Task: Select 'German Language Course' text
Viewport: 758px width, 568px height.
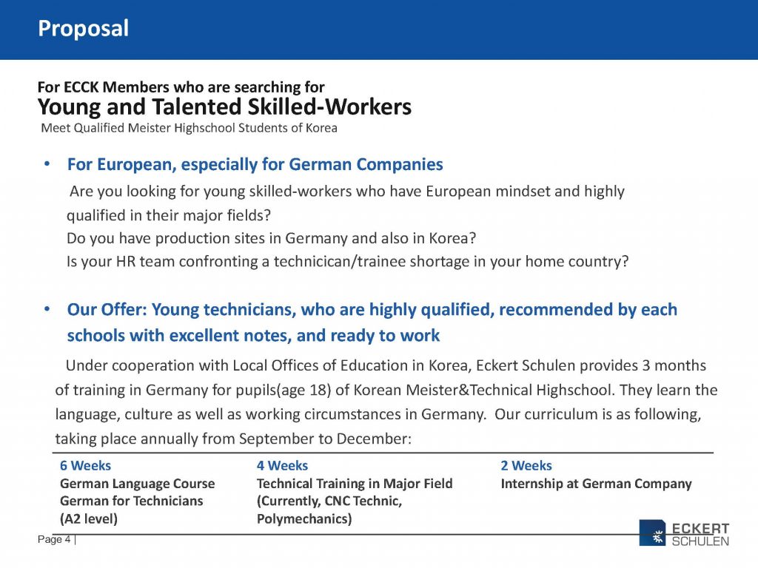Action: tap(137, 484)
